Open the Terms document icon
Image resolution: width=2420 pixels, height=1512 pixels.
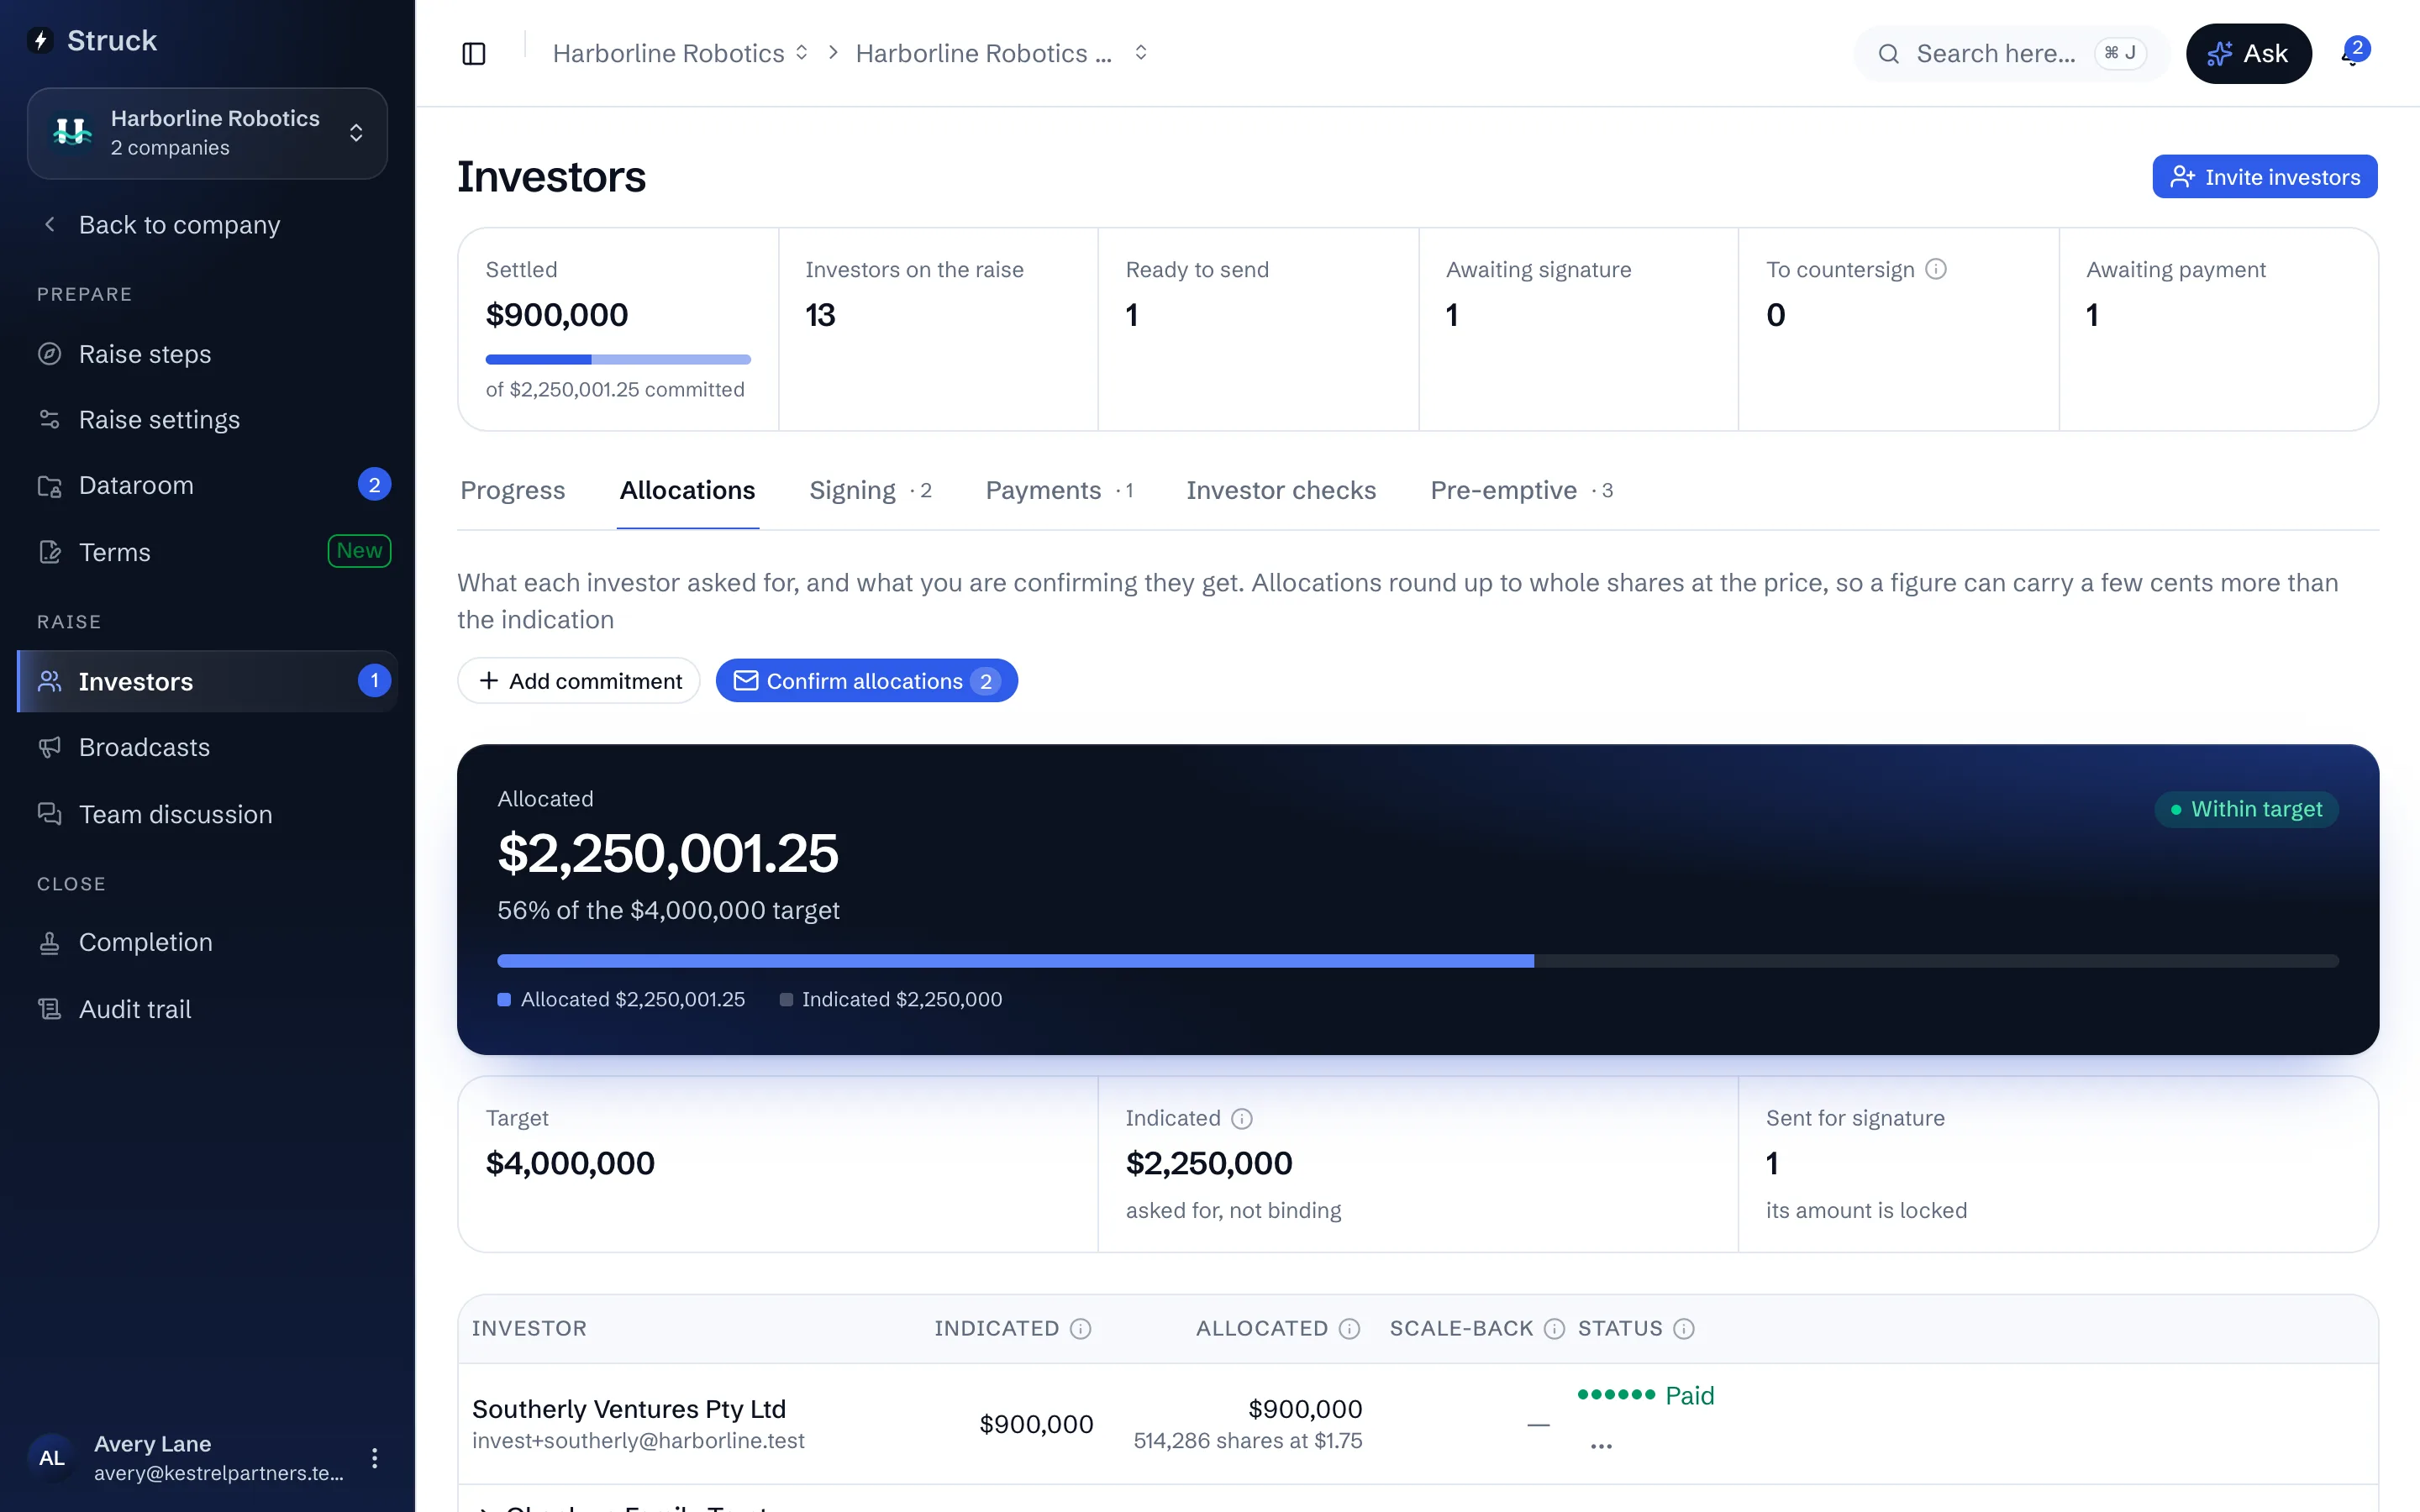(50, 552)
